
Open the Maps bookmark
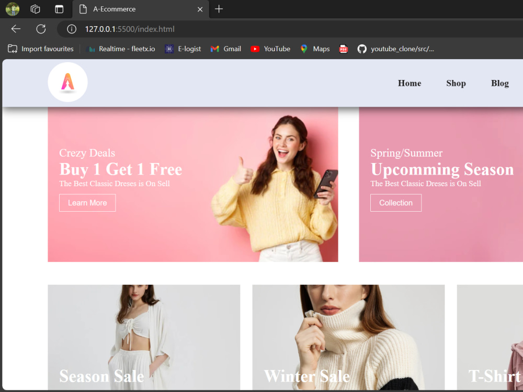(315, 49)
